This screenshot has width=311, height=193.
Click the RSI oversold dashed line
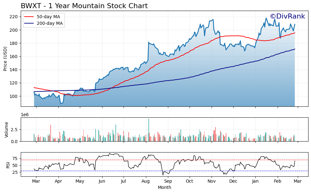pyautogui.click(x=157, y=170)
